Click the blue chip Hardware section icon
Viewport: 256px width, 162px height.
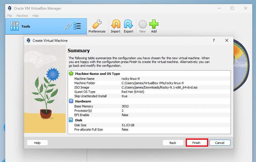[71, 101]
